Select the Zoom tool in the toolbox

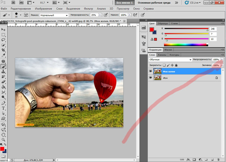pyautogui.click(x=3, y=140)
